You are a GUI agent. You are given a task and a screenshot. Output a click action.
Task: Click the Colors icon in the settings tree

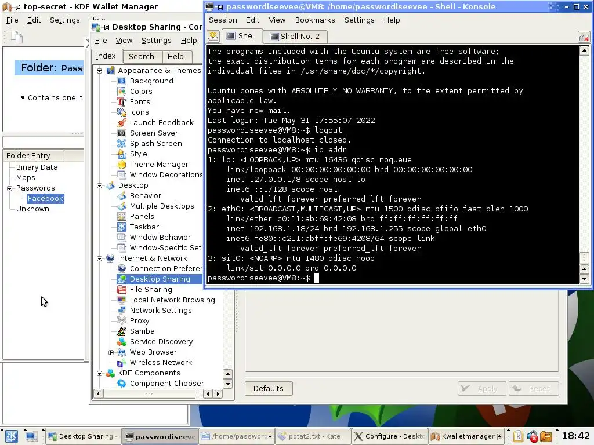point(122,91)
